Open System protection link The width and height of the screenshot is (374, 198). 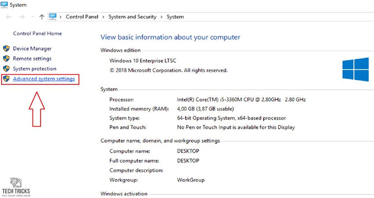pyautogui.click(x=35, y=69)
